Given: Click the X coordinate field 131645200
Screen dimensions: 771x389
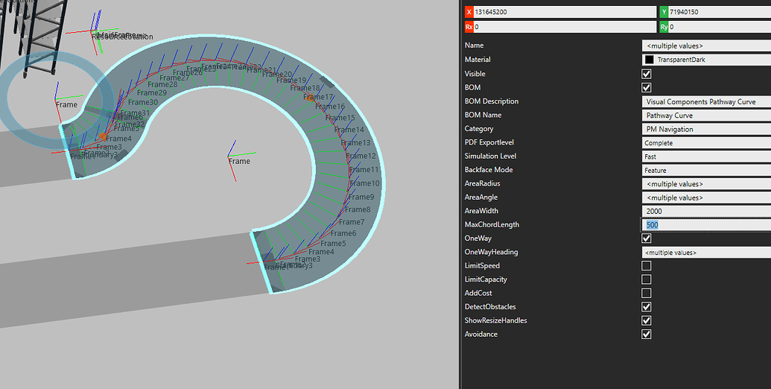Looking at the screenshot, I should [x=565, y=12].
